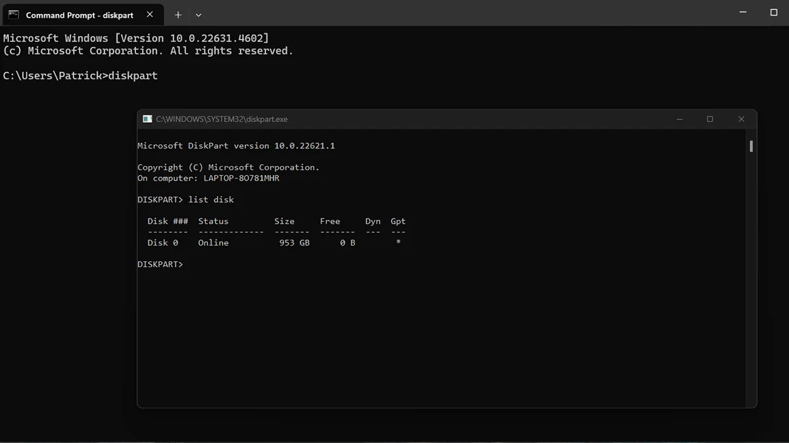Expand the terminal profile dropdown arrow
This screenshot has width=789, height=443.
tap(199, 14)
